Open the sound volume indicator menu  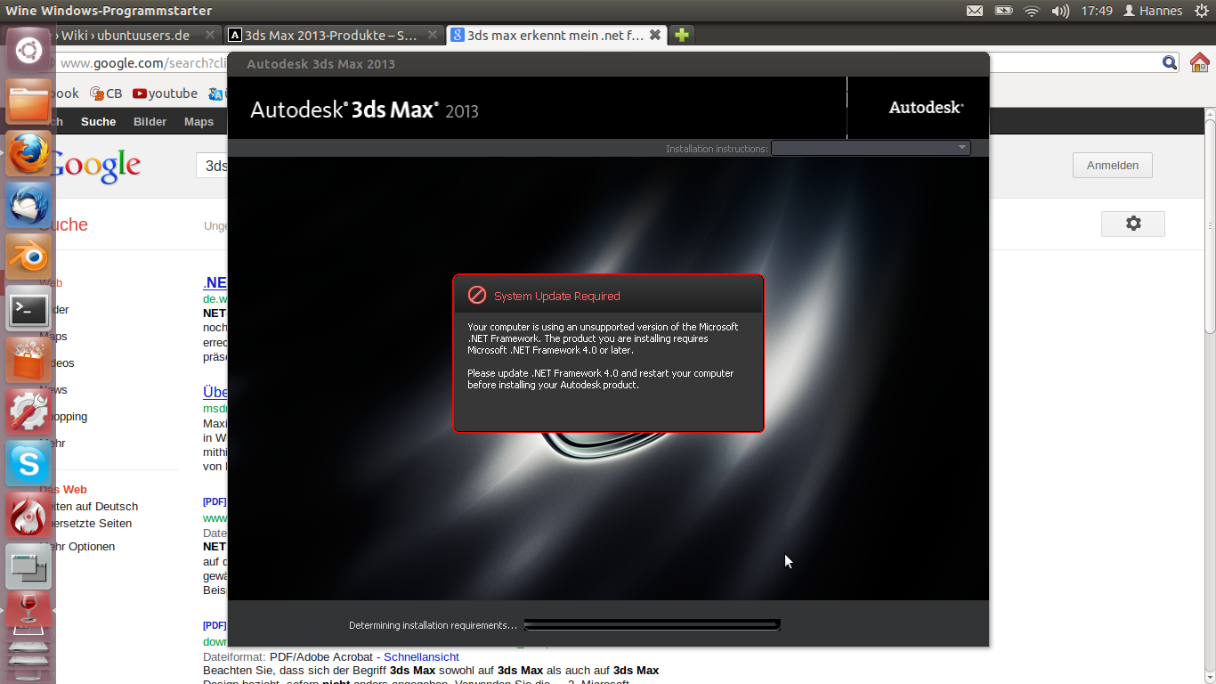1060,11
